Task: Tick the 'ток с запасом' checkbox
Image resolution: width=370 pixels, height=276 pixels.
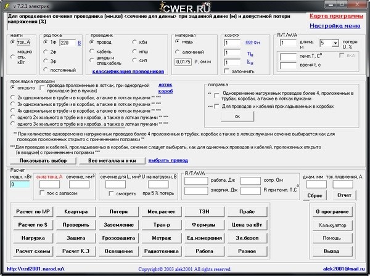Action: coord(43,192)
